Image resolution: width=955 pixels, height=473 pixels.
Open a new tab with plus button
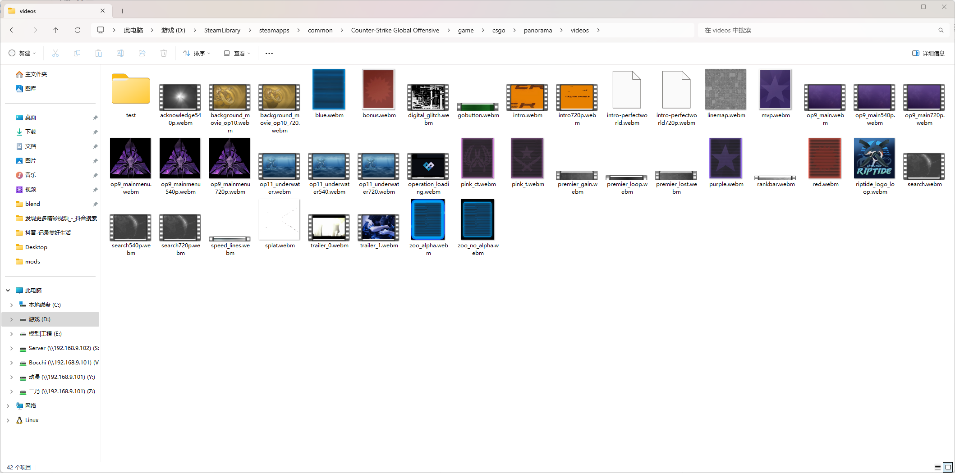(x=122, y=11)
